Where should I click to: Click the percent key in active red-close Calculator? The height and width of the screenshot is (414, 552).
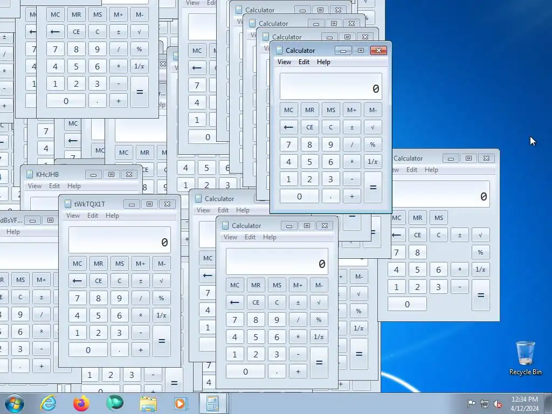(x=373, y=144)
